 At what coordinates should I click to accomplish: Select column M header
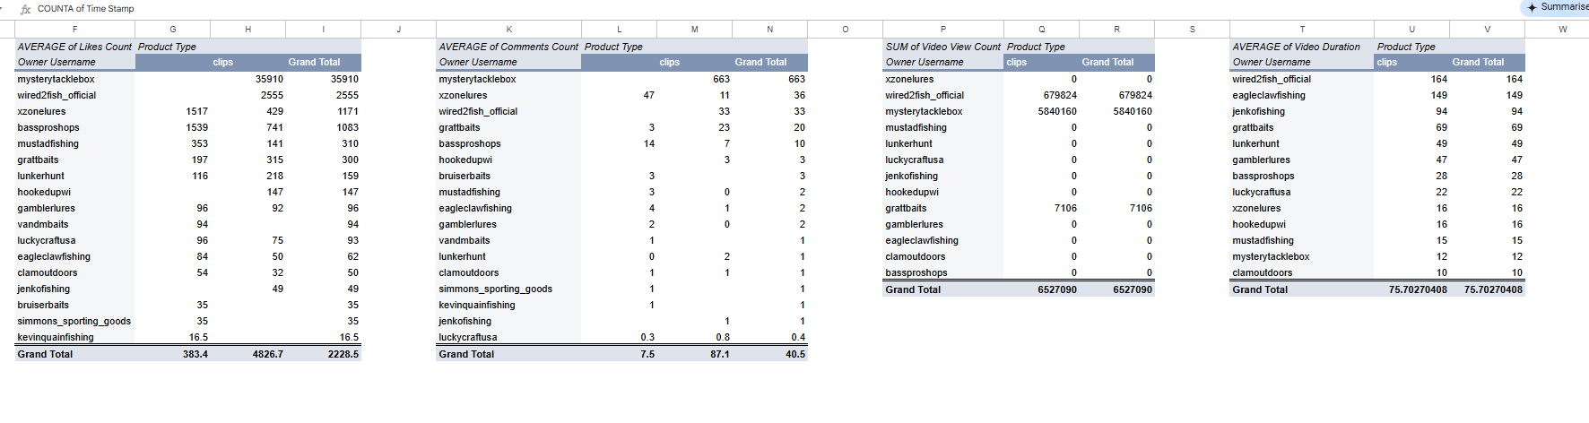(x=695, y=29)
